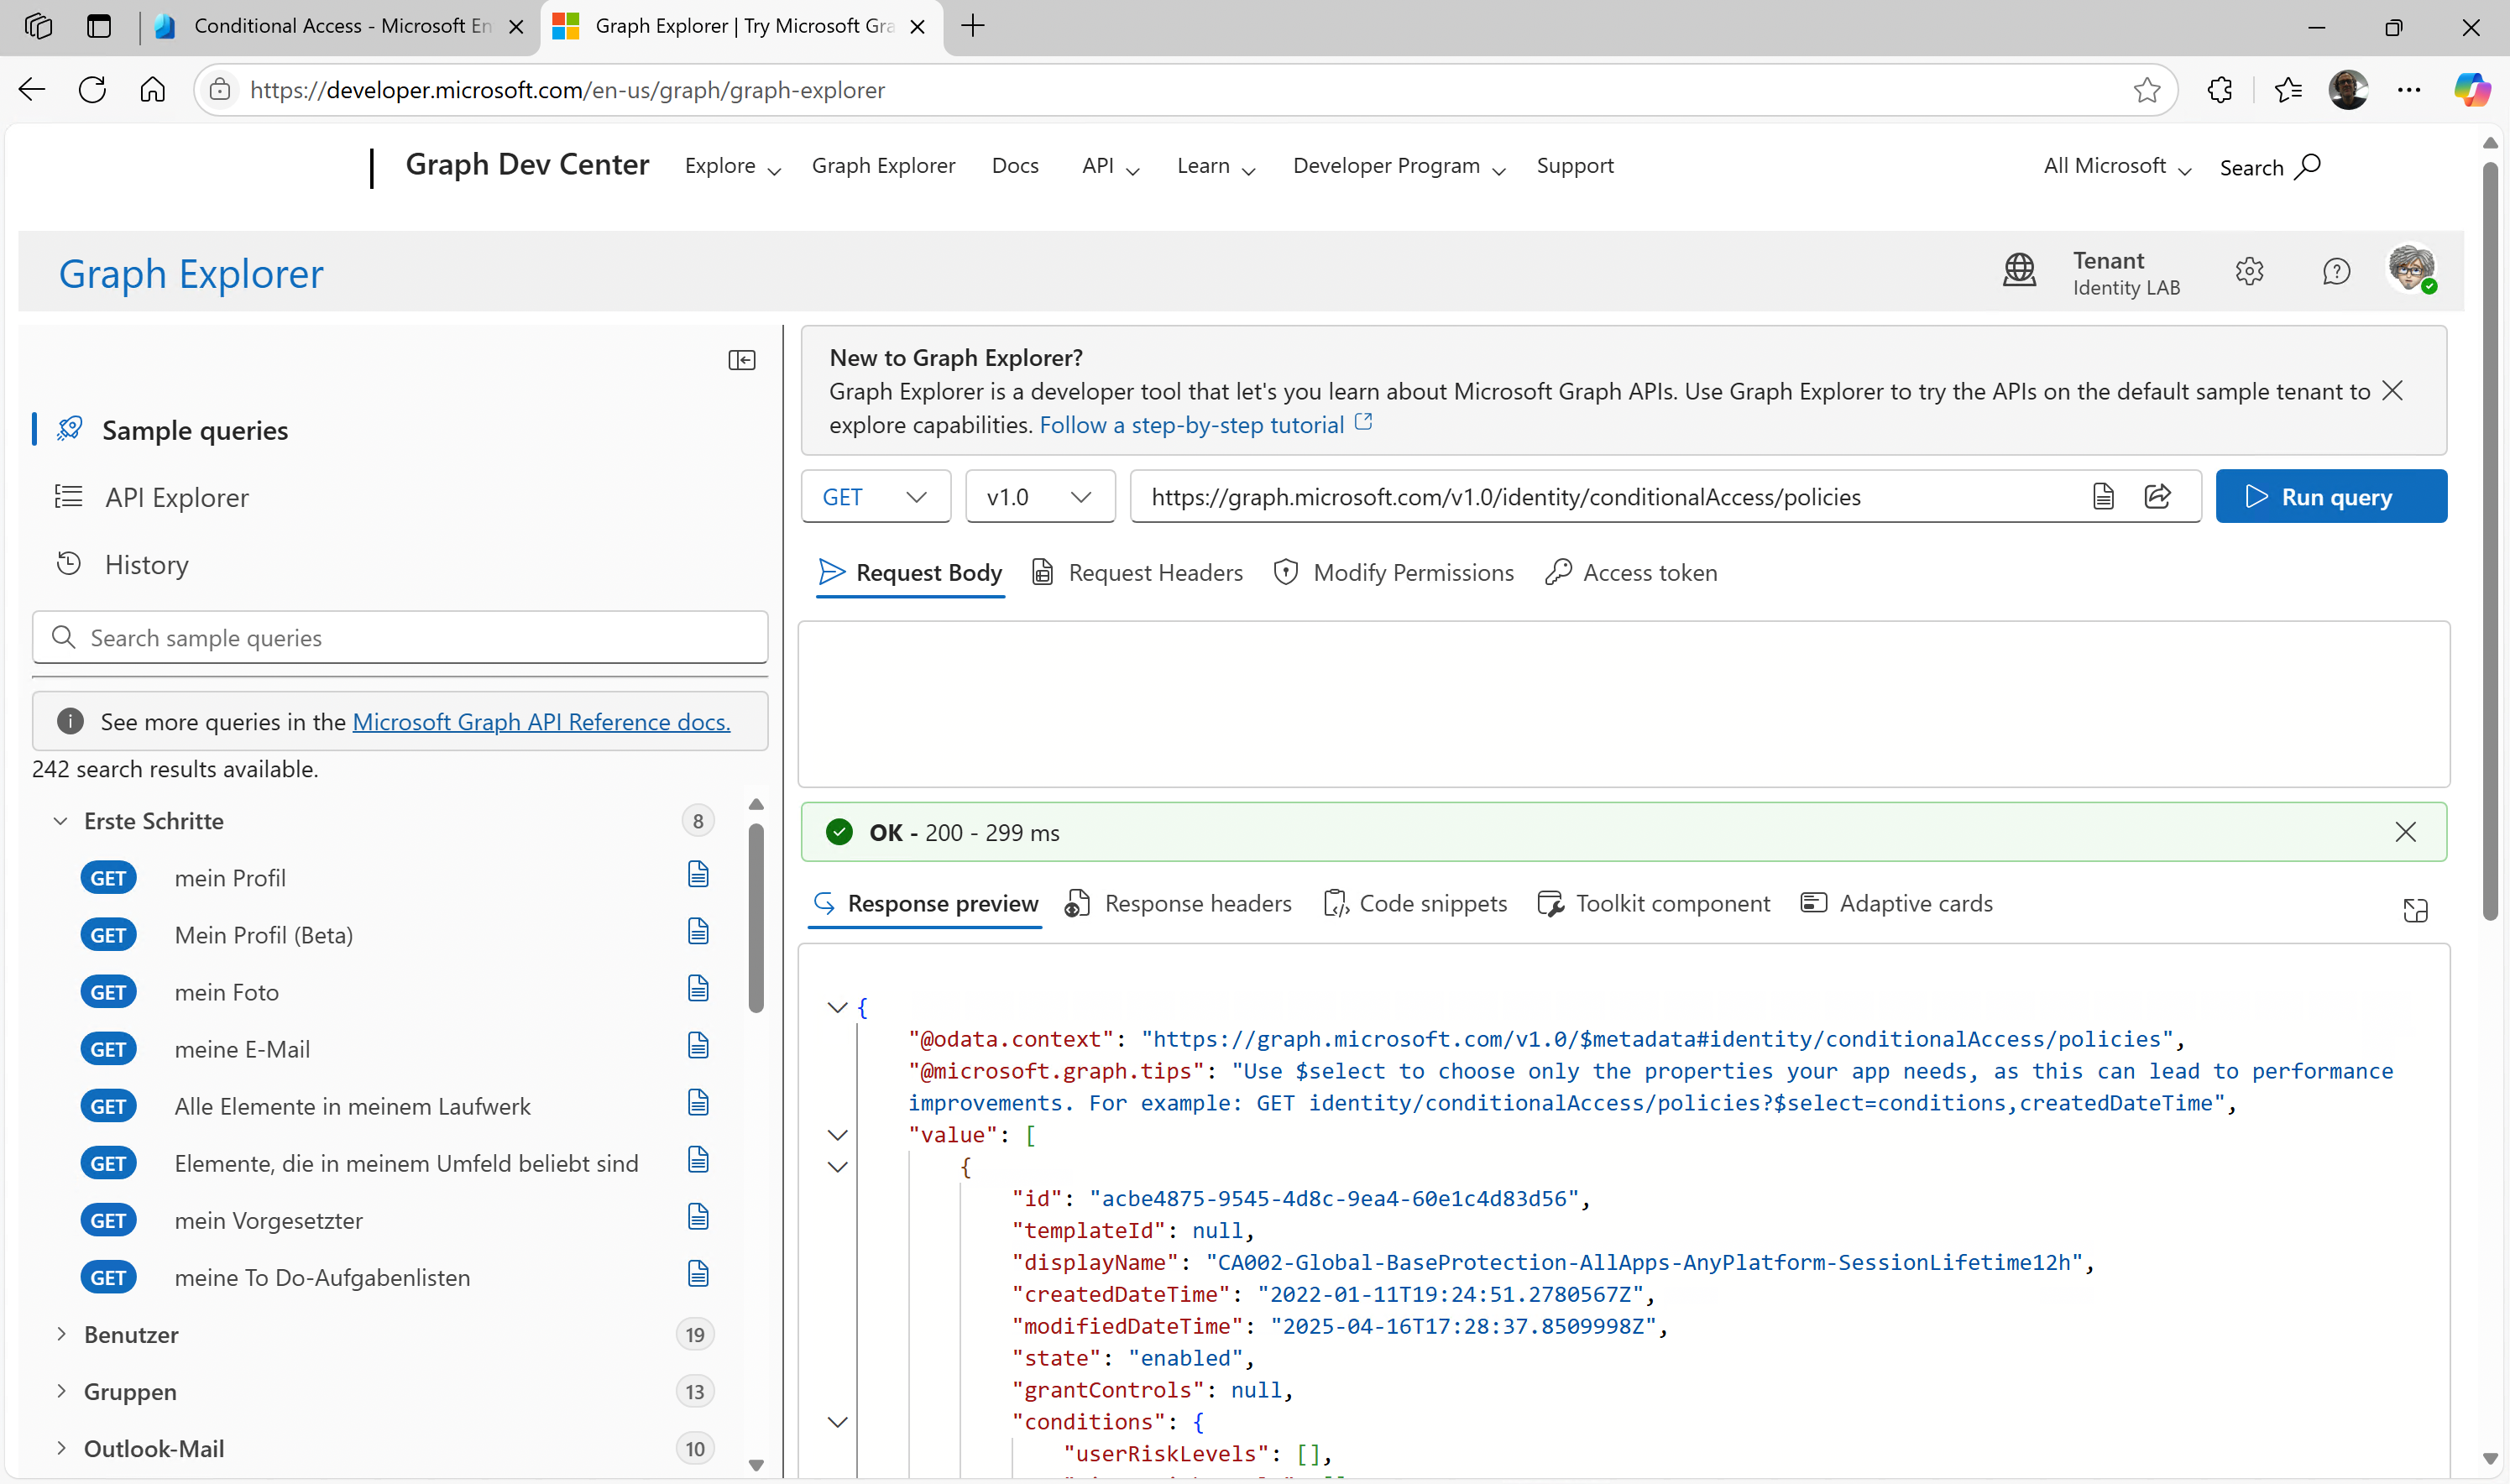Collapse the Erste Schritte category
This screenshot has width=2510, height=1484.
61,821
